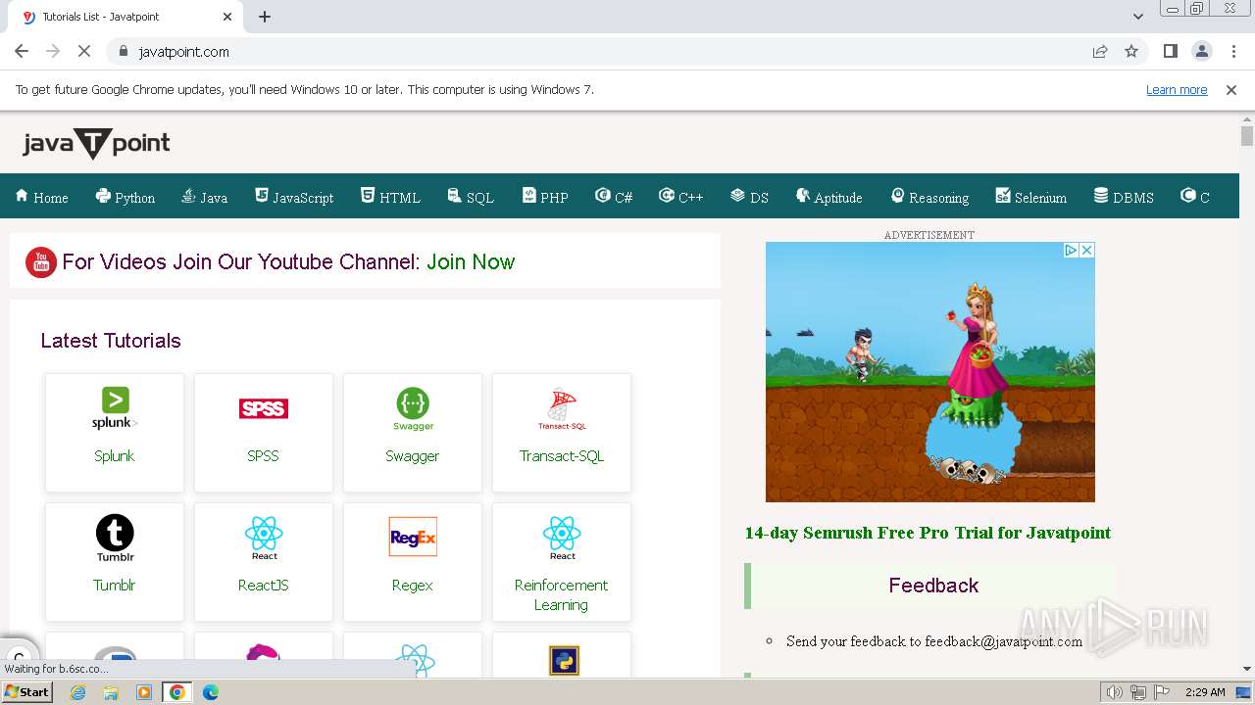Open the SQL menu item
The width and height of the screenshot is (1255, 705).
click(471, 197)
